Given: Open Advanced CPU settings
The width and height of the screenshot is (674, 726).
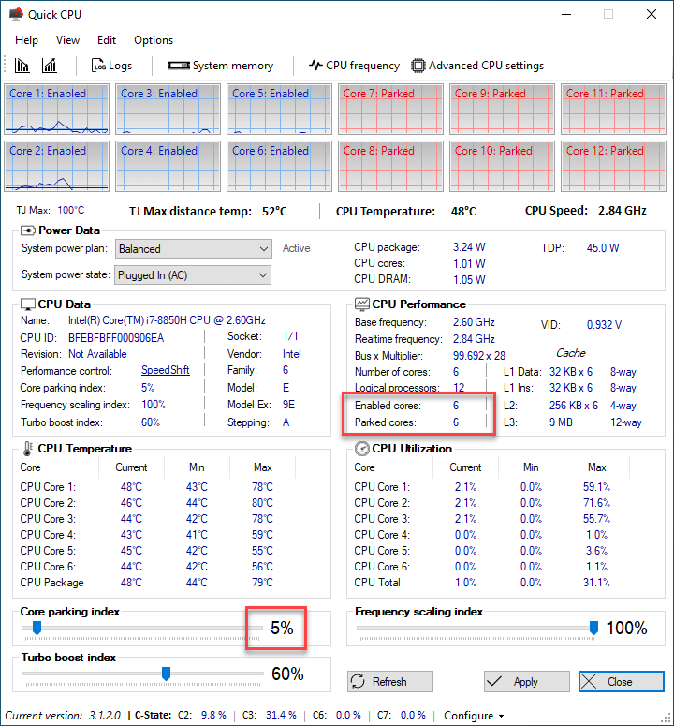Looking at the screenshot, I should point(477,66).
